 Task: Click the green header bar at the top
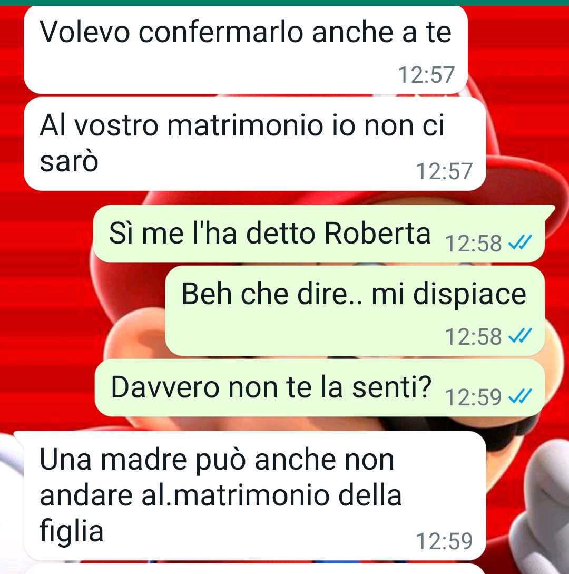(284, 3)
